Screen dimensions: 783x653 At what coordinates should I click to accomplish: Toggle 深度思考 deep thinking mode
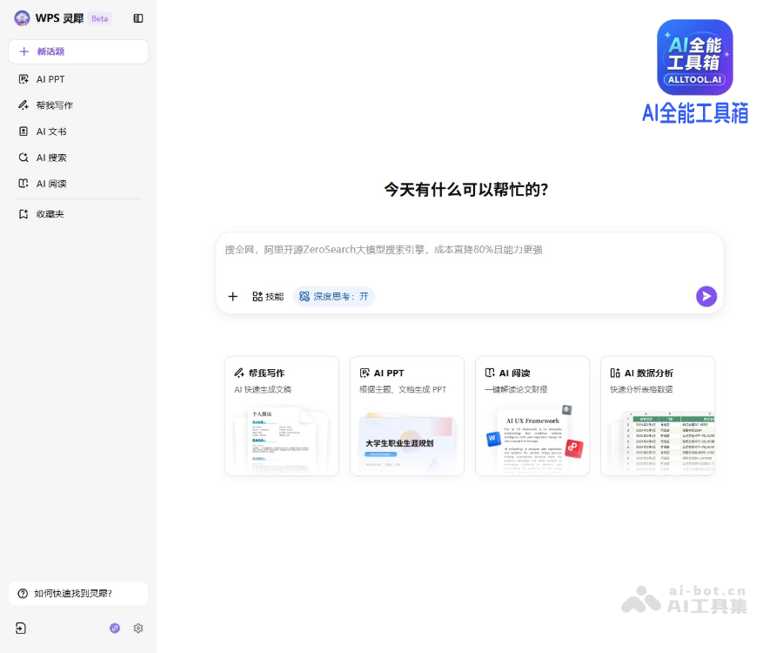[x=334, y=296]
